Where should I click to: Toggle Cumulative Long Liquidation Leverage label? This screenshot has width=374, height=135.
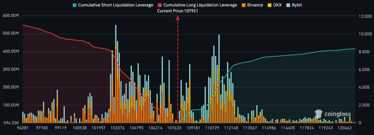pyautogui.click(x=201, y=5)
